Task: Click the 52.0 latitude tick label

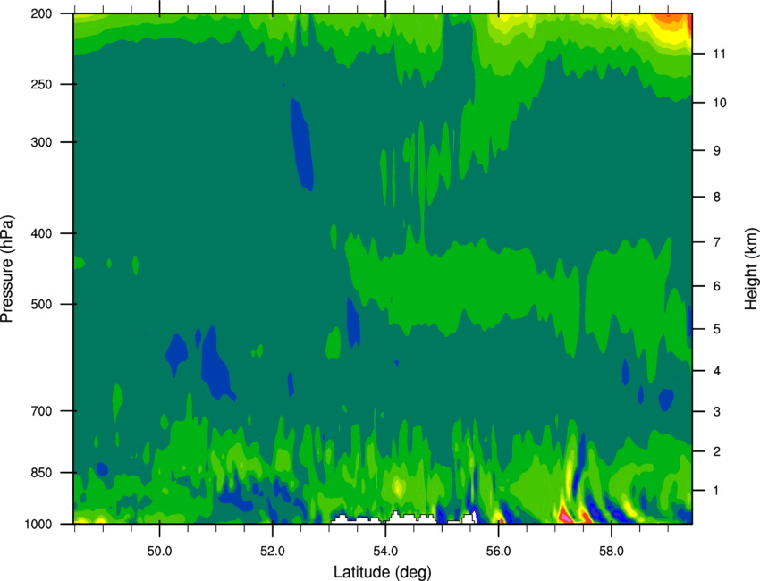Action: tap(273, 551)
